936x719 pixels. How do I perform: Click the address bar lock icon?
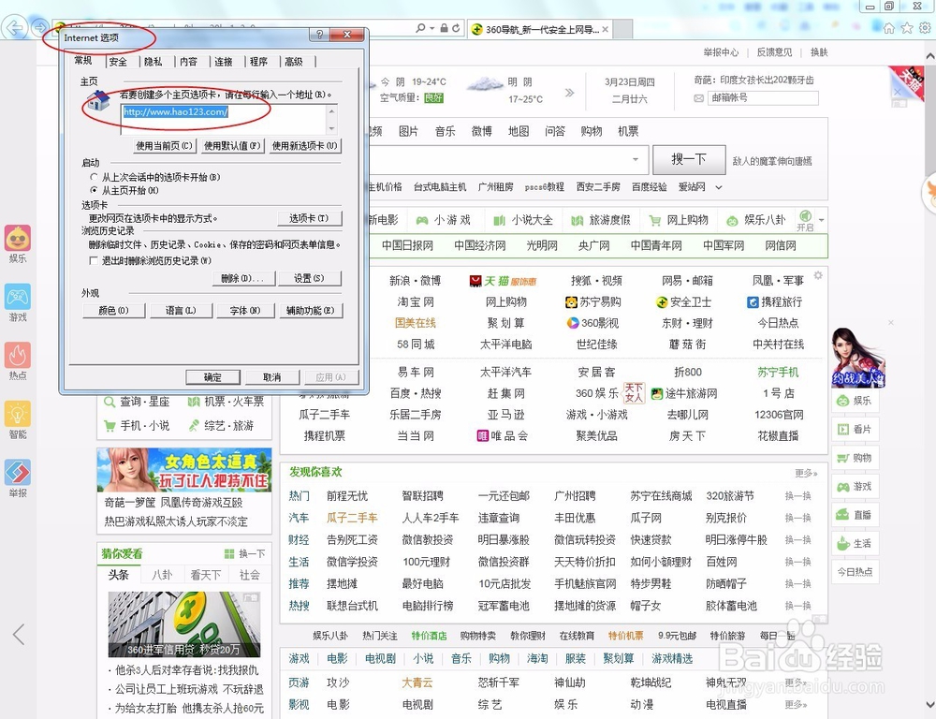tap(444, 28)
